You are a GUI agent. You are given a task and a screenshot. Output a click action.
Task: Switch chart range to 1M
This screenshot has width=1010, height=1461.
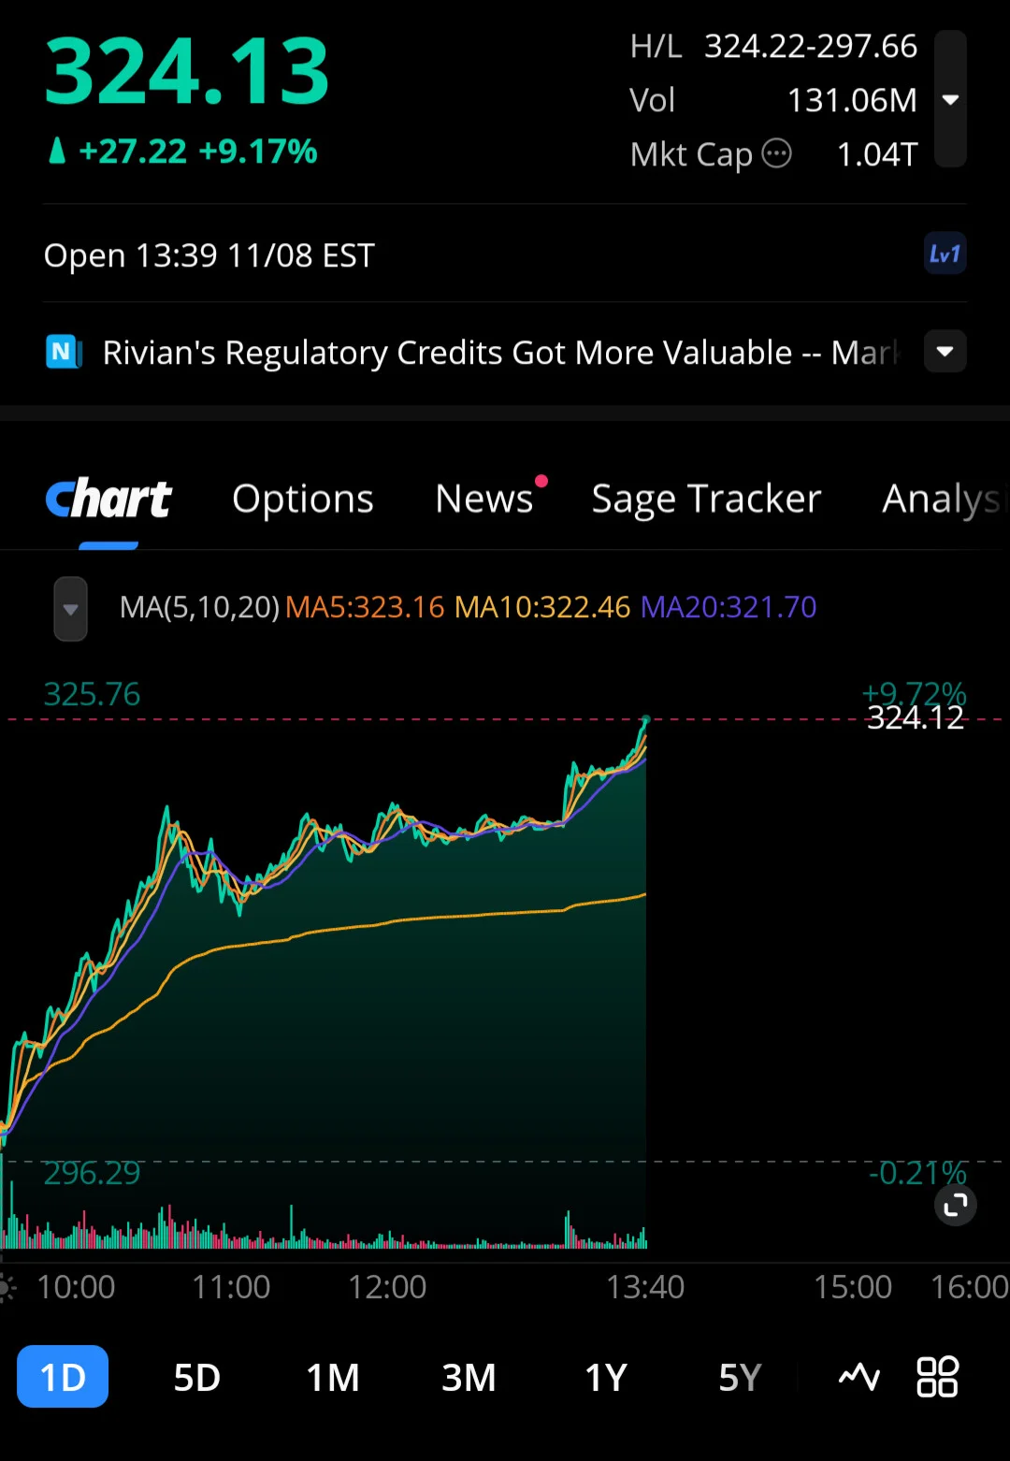(333, 1377)
